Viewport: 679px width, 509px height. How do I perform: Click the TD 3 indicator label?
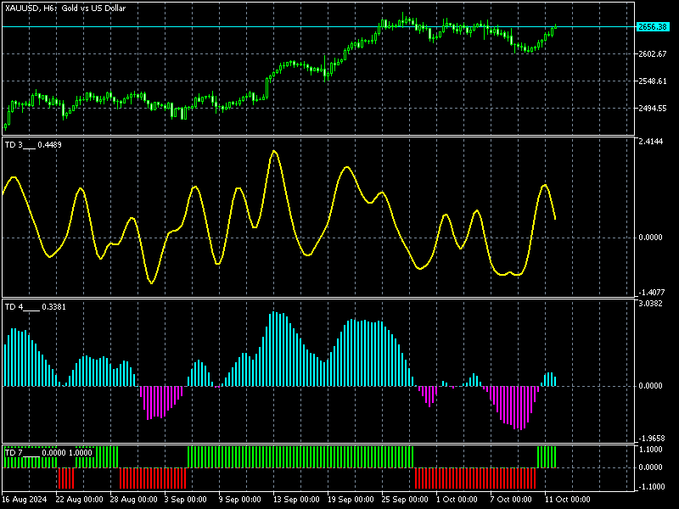pyautogui.click(x=33, y=145)
